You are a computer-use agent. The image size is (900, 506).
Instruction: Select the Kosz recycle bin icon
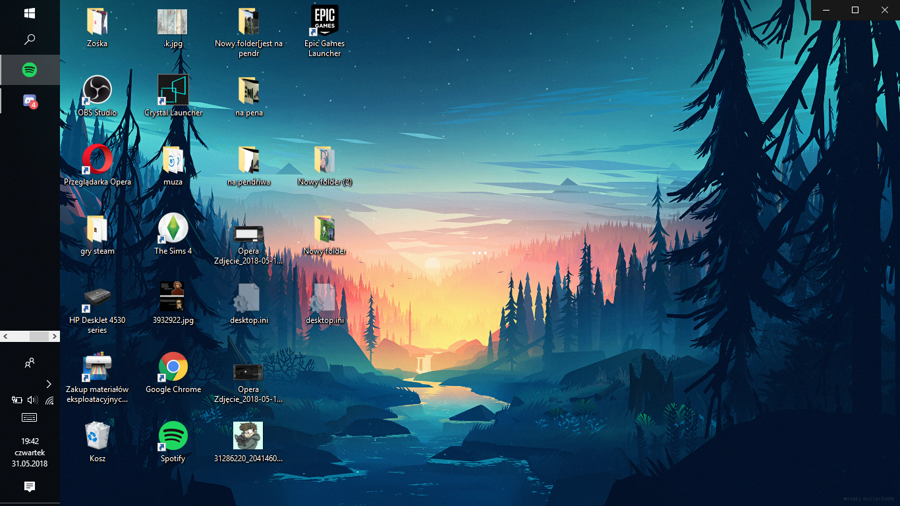(x=97, y=436)
